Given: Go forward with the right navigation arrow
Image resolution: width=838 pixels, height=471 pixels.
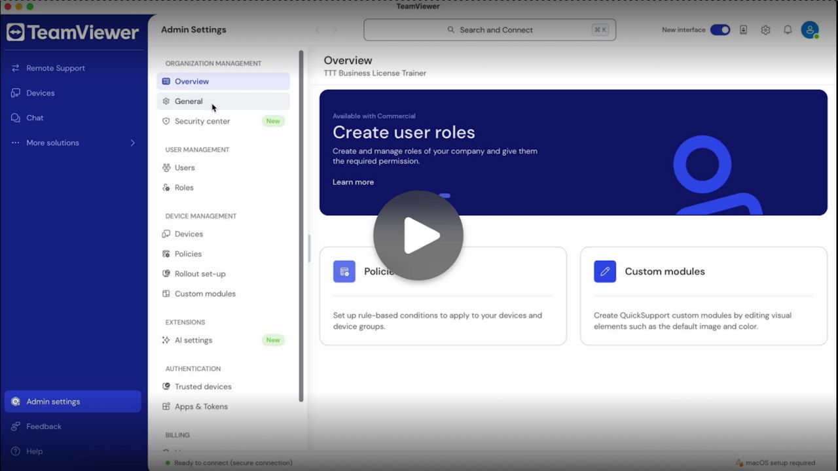Looking at the screenshot, I should [335, 30].
